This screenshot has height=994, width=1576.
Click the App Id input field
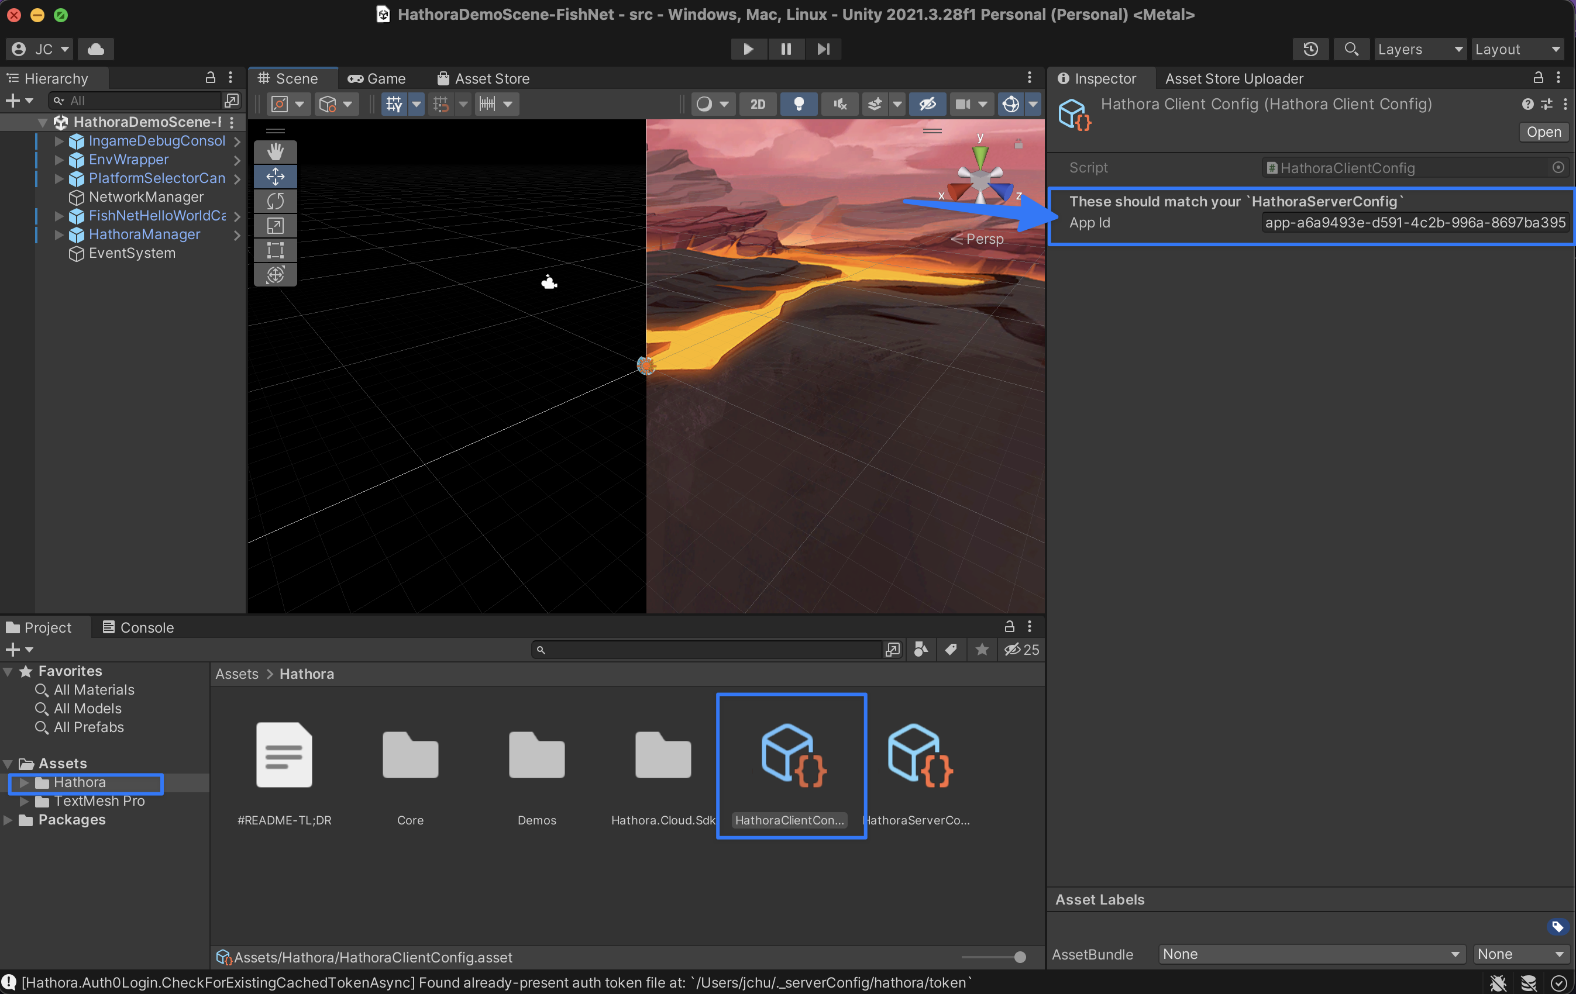[1415, 223]
